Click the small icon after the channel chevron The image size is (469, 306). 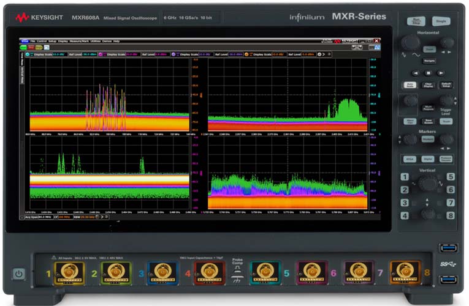coord(329,54)
